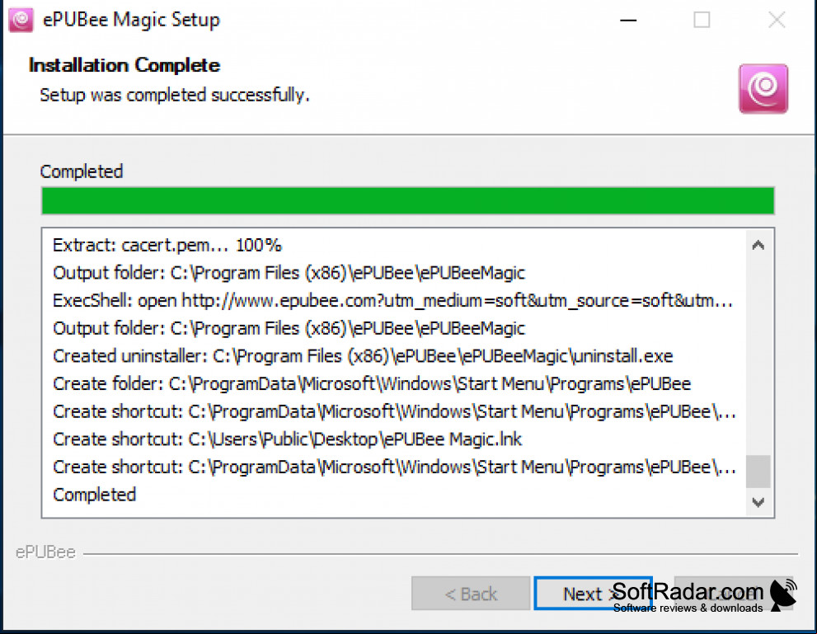Minimize the ePUBee Magic Setup window

point(628,21)
